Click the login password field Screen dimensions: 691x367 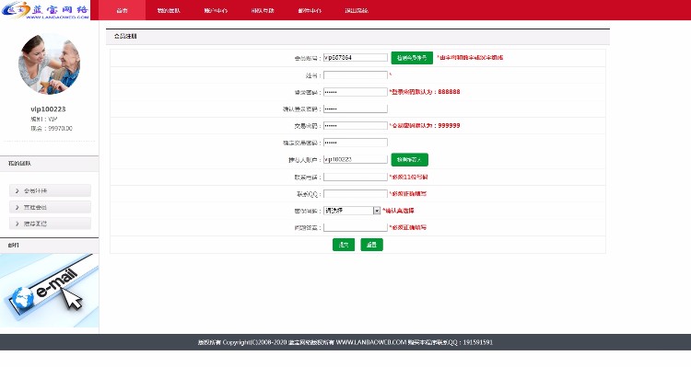(356, 92)
